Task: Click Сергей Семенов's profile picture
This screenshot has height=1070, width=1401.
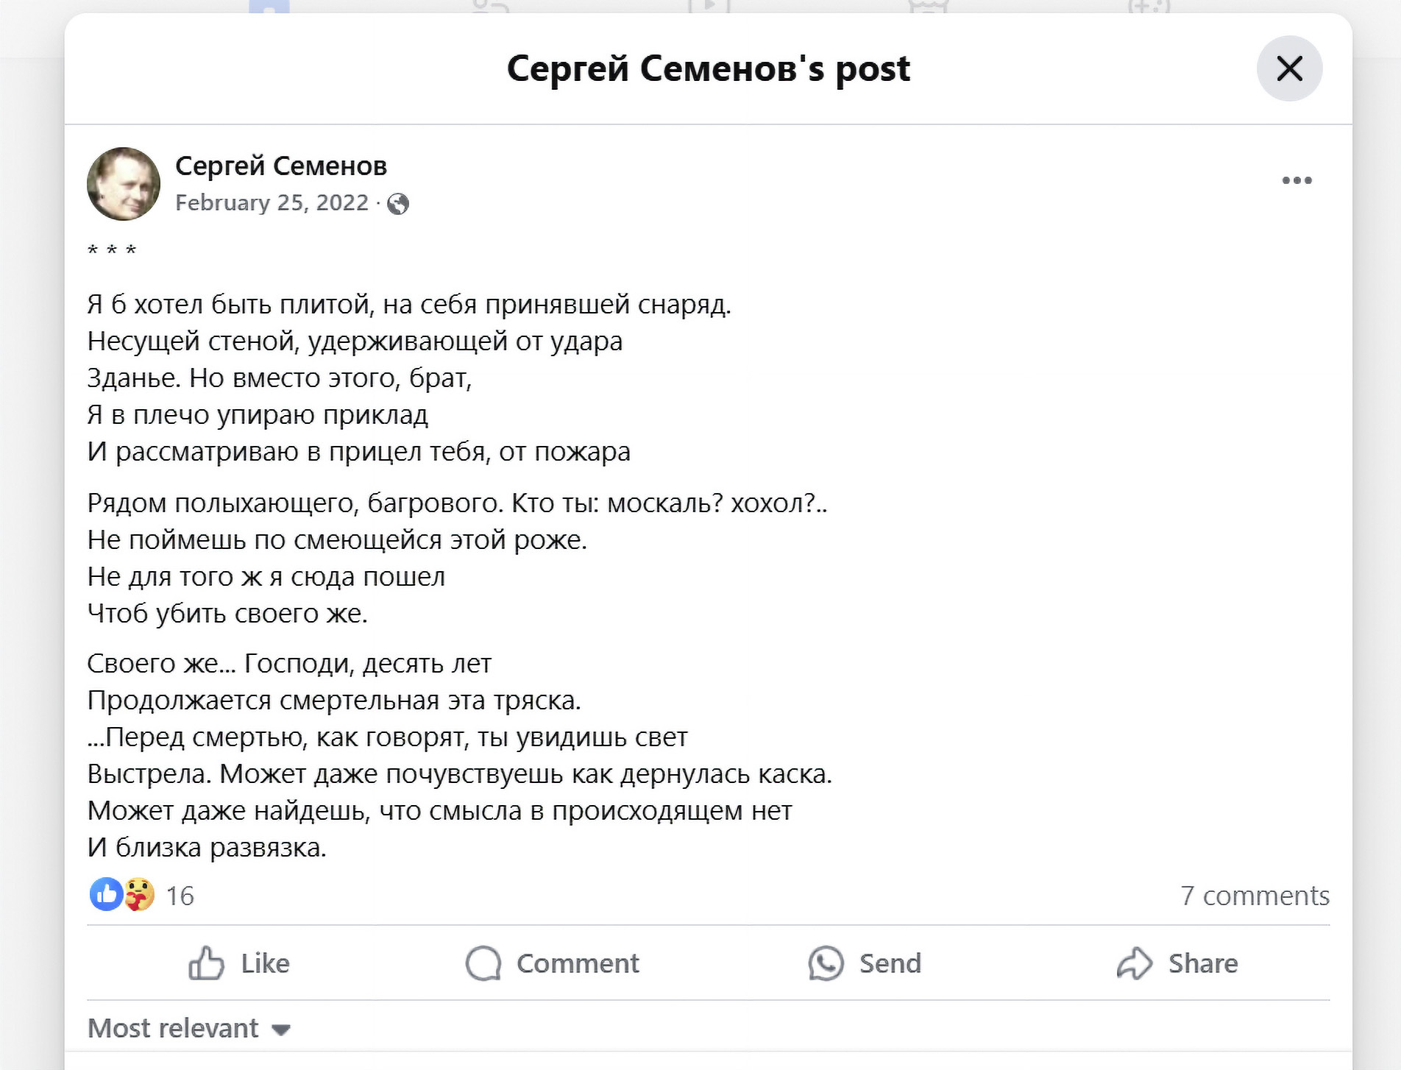Action: pyautogui.click(x=124, y=184)
